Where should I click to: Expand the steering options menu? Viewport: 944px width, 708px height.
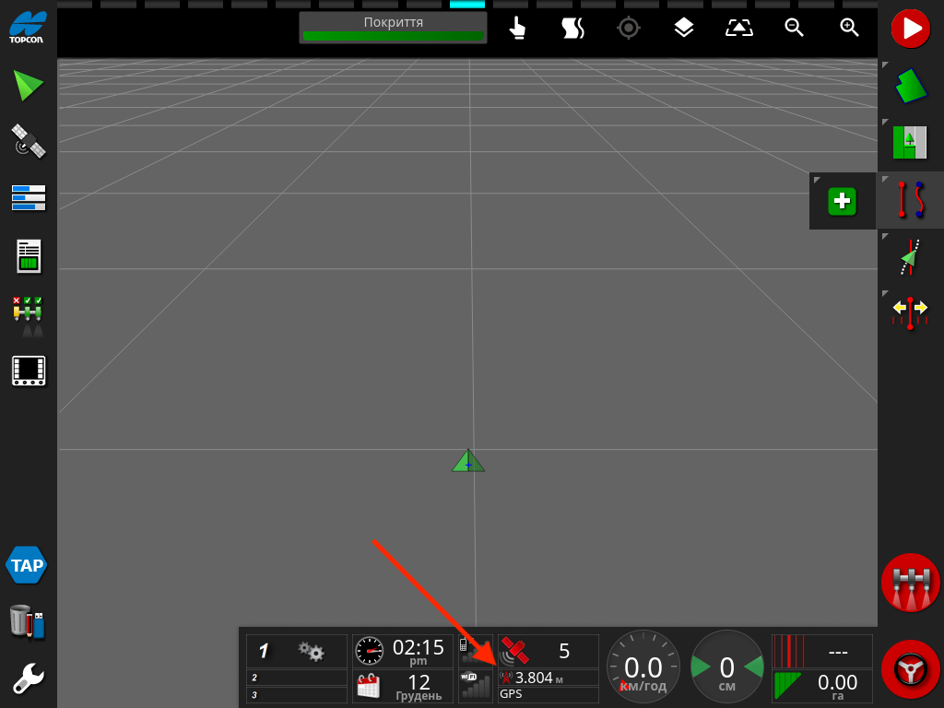coord(911,257)
